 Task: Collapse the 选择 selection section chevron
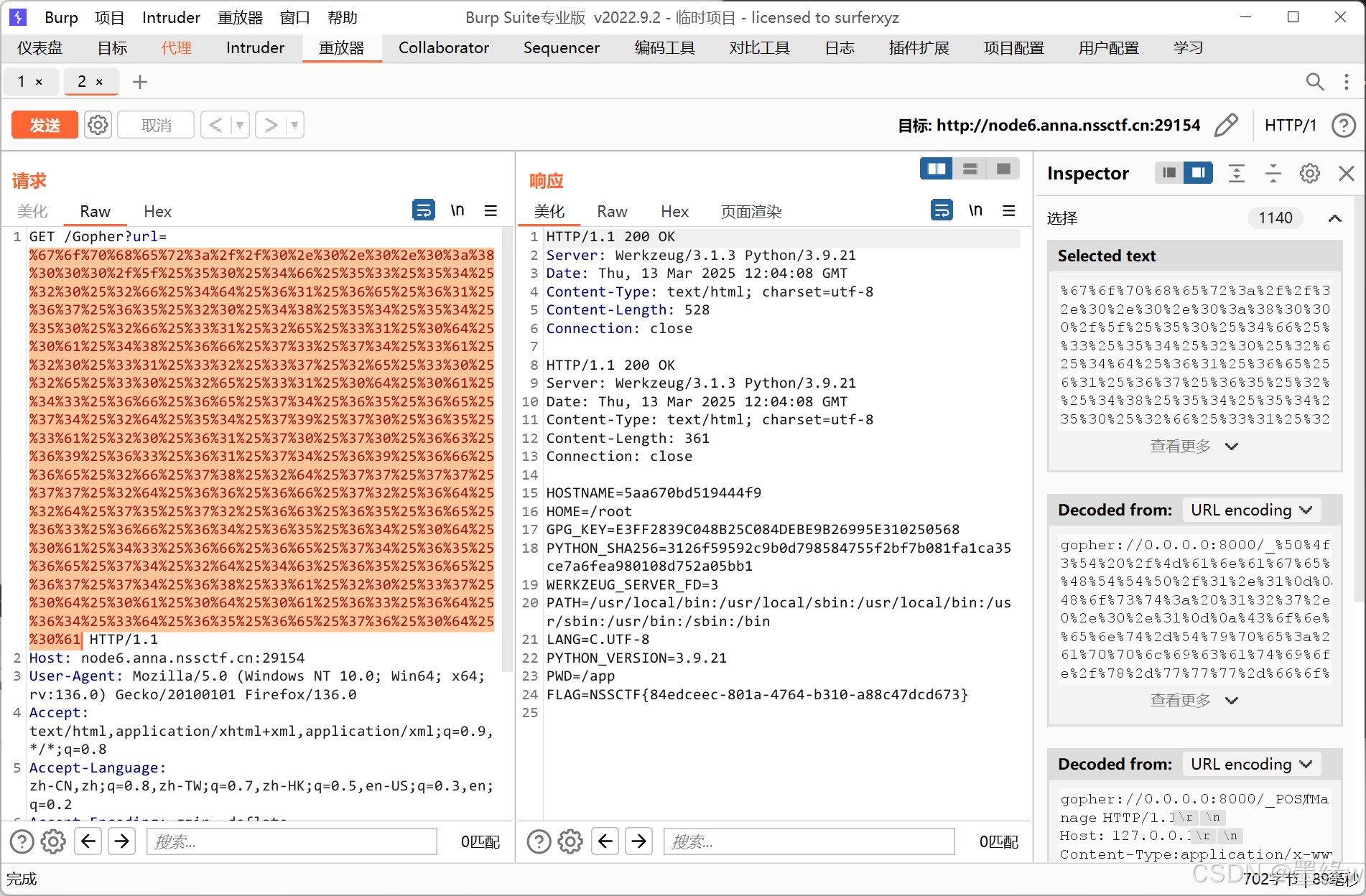click(1334, 218)
